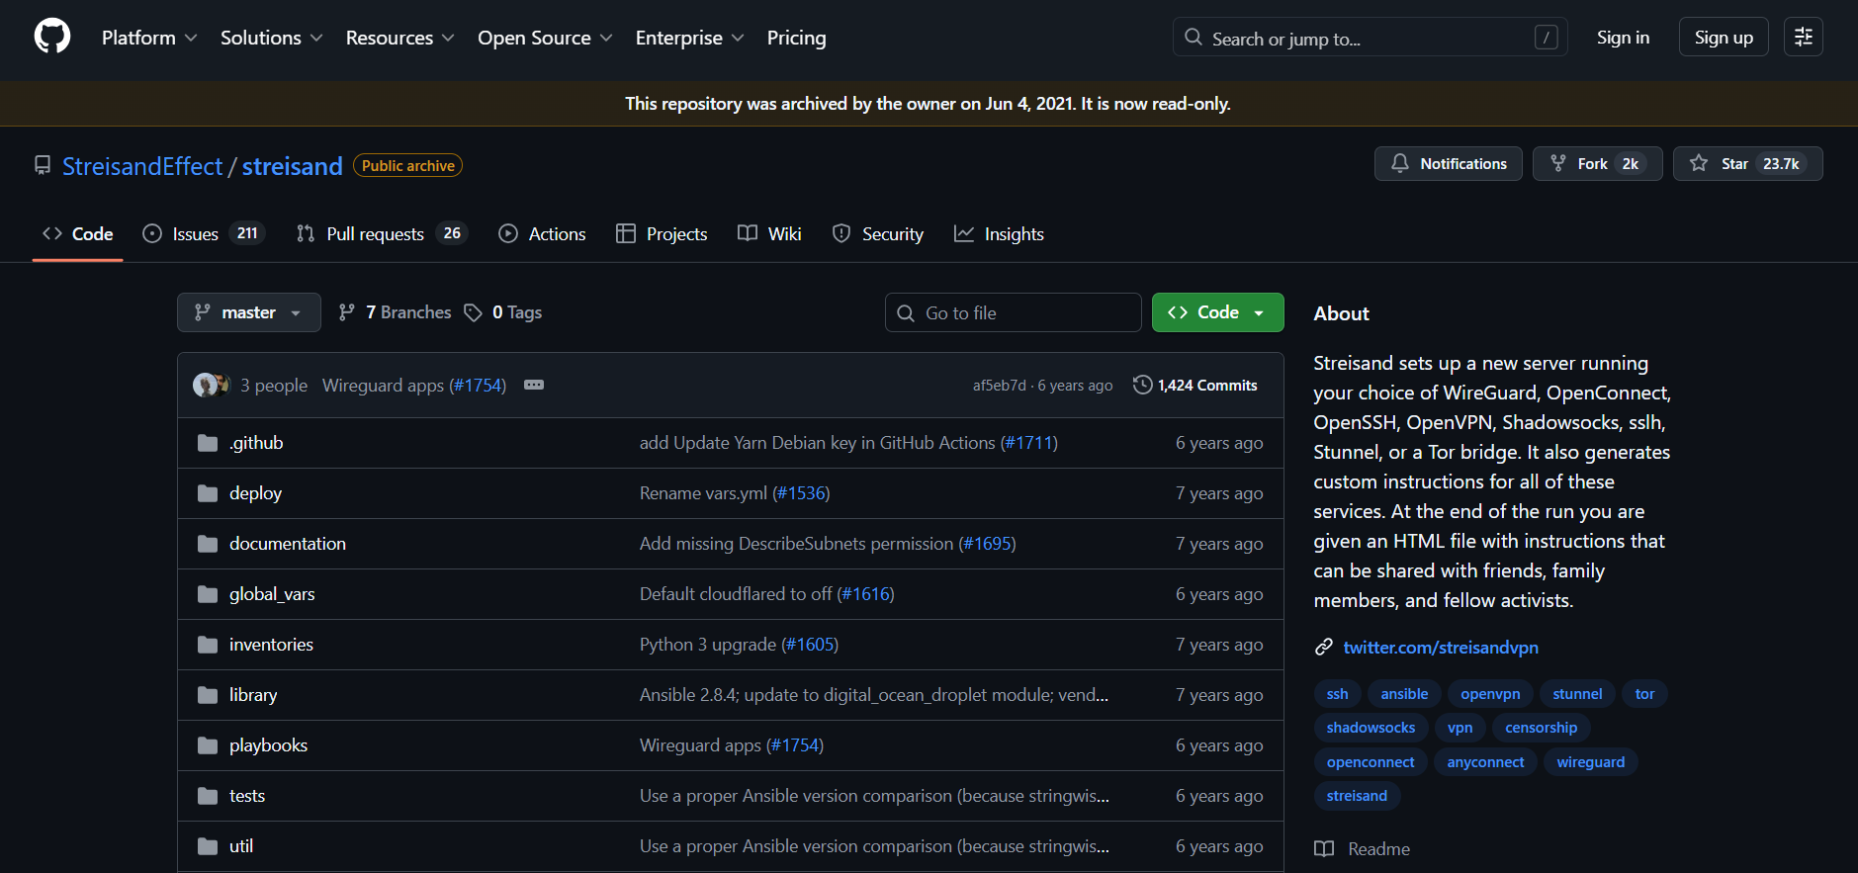1858x873 pixels.
Task: Expand the Resources menu
Action: click(400, 38)
